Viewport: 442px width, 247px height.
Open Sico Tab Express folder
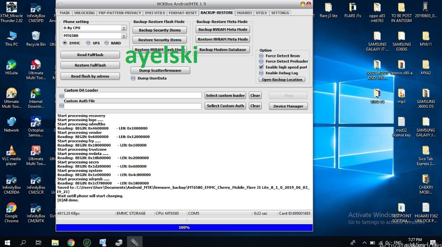pyautogui.click(x=425, y=156)
